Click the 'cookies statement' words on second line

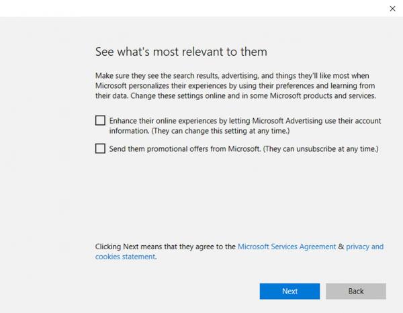click(125, 257)
